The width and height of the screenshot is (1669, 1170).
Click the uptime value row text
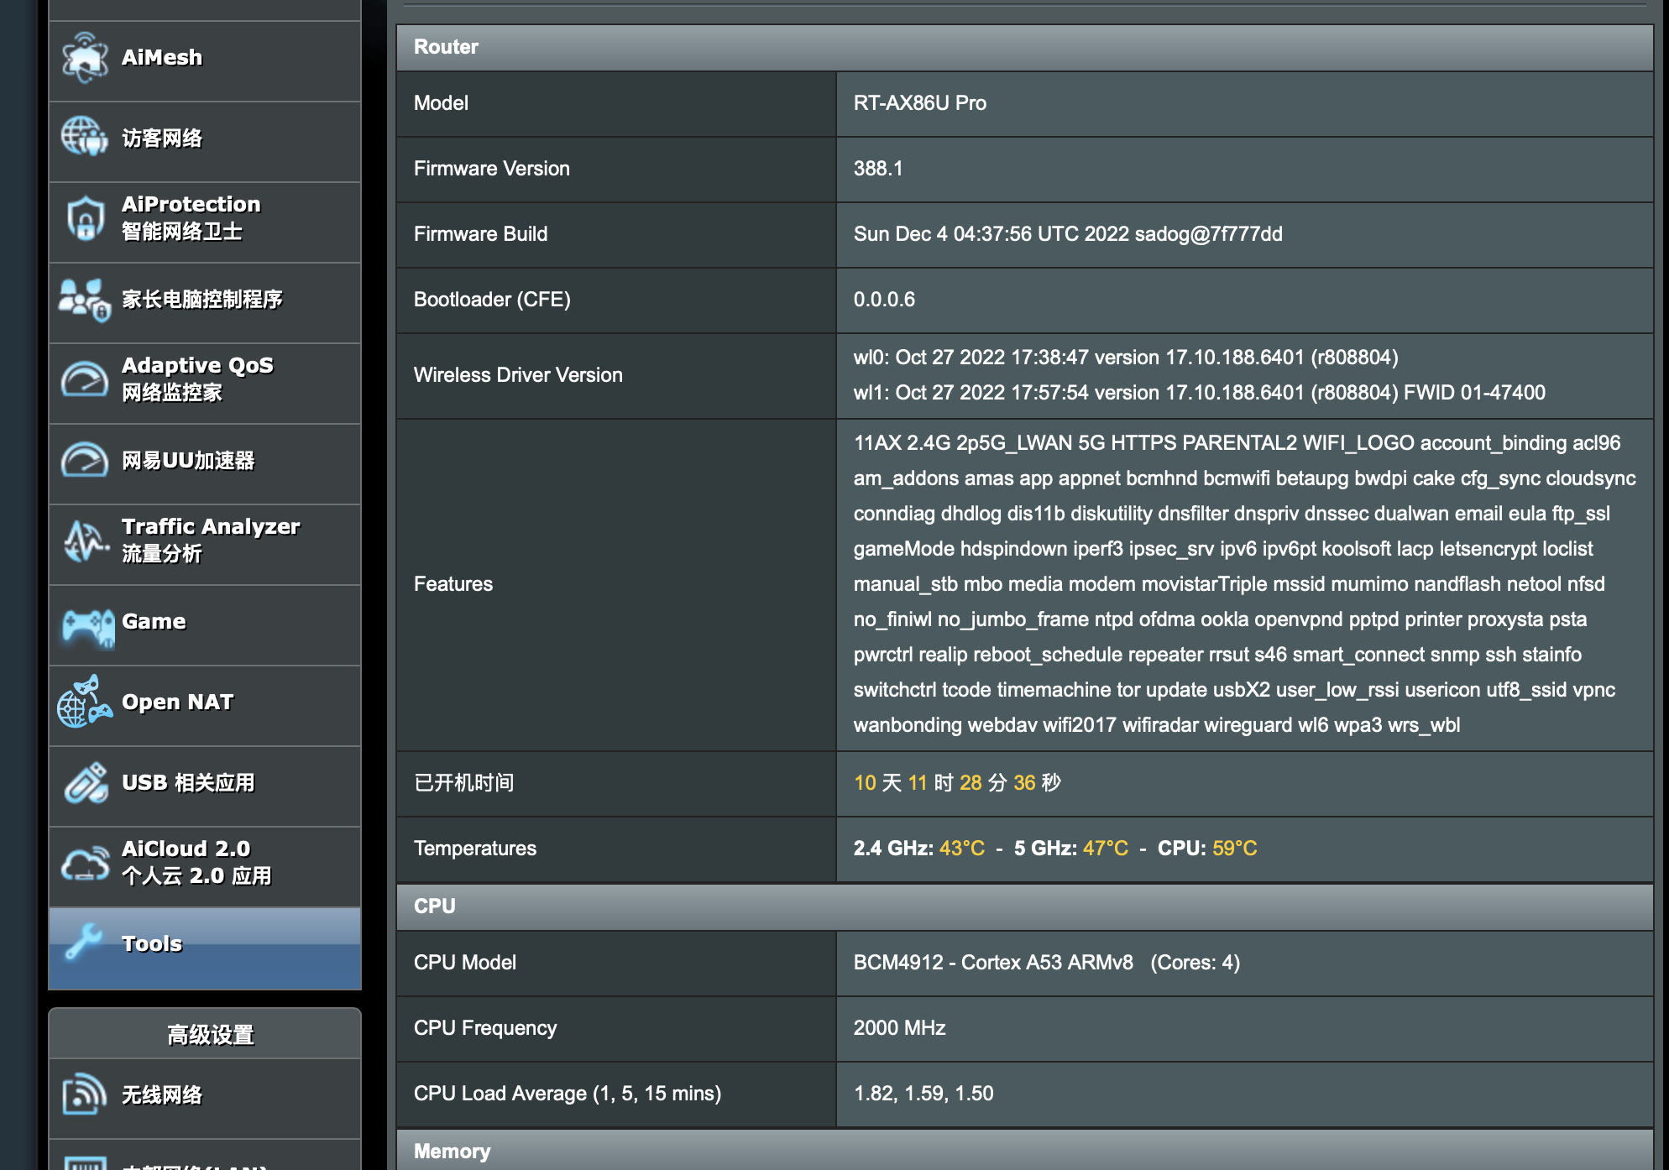click(x=957, y=783)
